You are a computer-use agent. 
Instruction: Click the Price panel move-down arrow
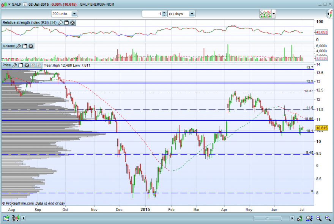(x=33, y=65)
